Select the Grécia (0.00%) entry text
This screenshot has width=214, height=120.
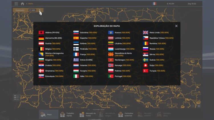click(86, 60)
